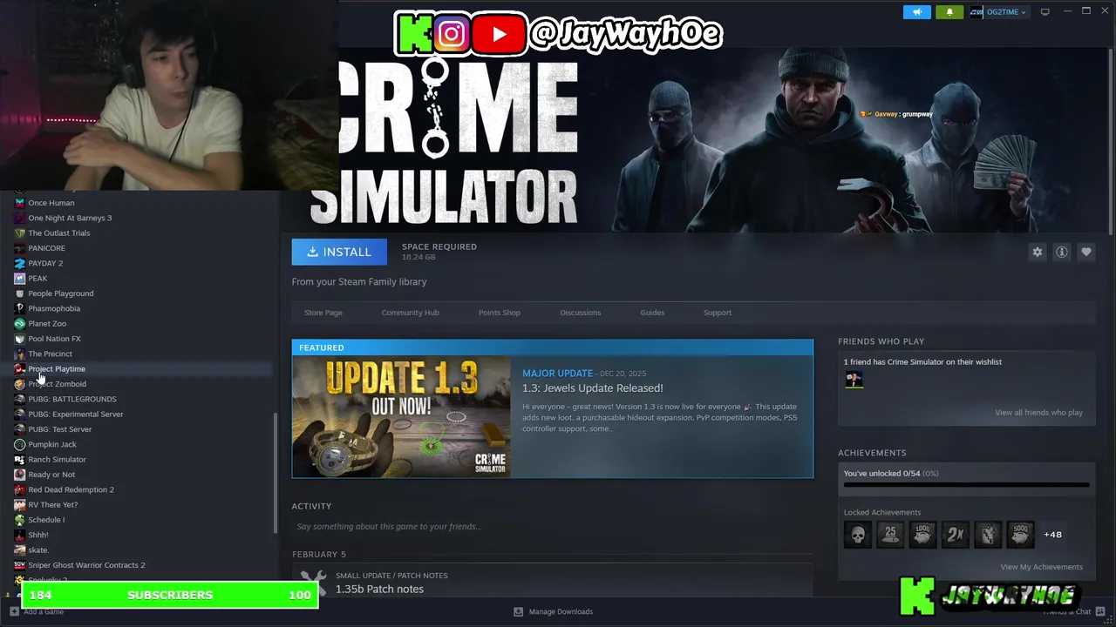Click the Ranch Simulator game icon
The height and width of the screenshot is (627, 1116).
point(20,460)
